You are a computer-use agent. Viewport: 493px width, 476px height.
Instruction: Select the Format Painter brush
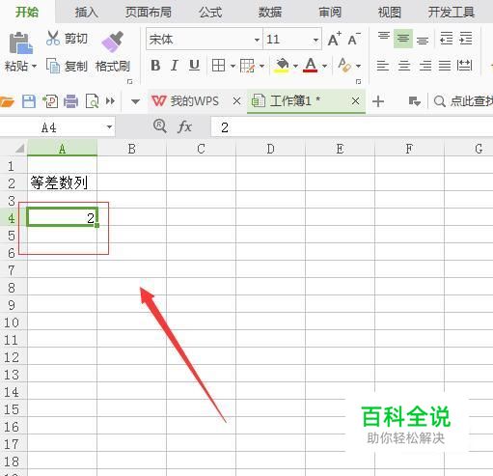click(x=113, y=42)
